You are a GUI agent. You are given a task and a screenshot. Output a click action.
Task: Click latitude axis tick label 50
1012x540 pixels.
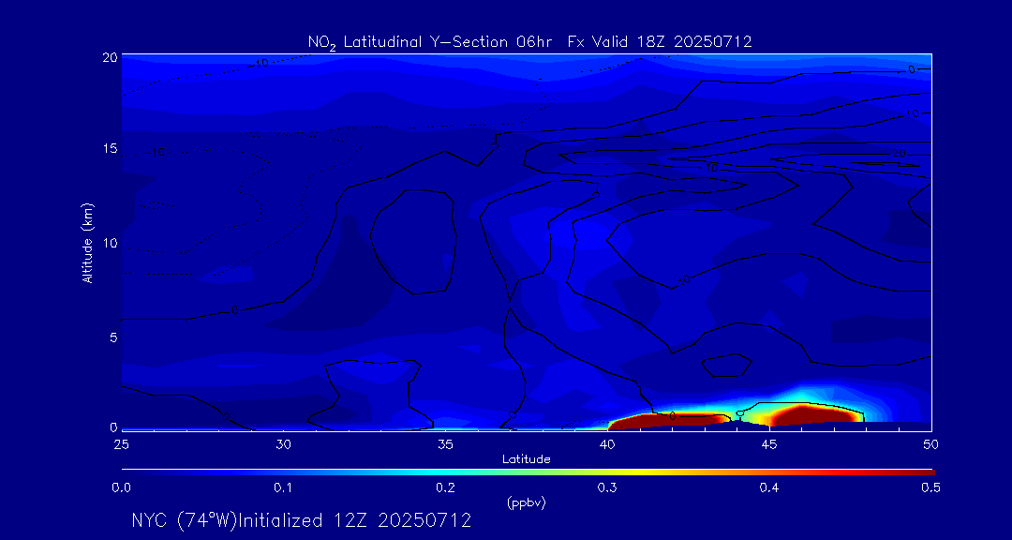(931, 444)
